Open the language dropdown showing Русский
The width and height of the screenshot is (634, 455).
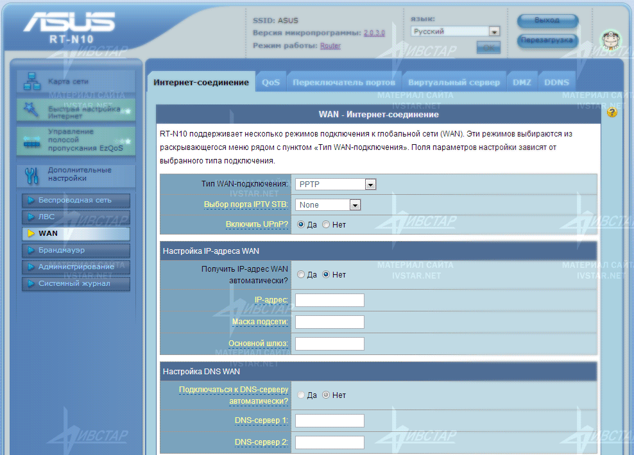455,31
